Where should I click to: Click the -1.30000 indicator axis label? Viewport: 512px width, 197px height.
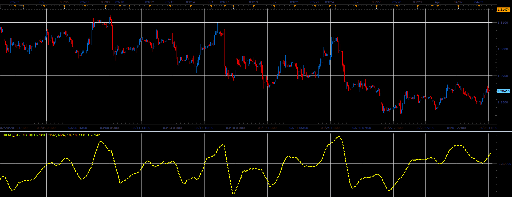pos(504,164)
